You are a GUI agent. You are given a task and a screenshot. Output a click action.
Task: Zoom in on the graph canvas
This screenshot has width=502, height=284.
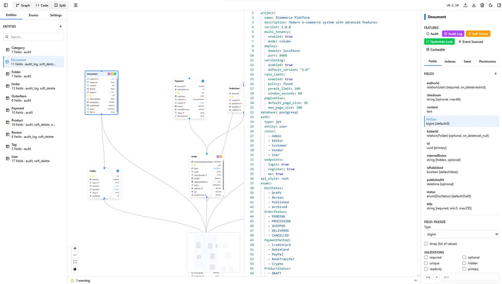[75, 248]
